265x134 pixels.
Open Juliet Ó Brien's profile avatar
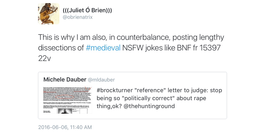click(x=49, y=13)
